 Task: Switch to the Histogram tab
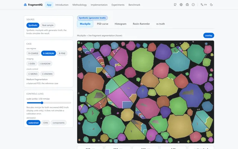[x=120, y=24]
